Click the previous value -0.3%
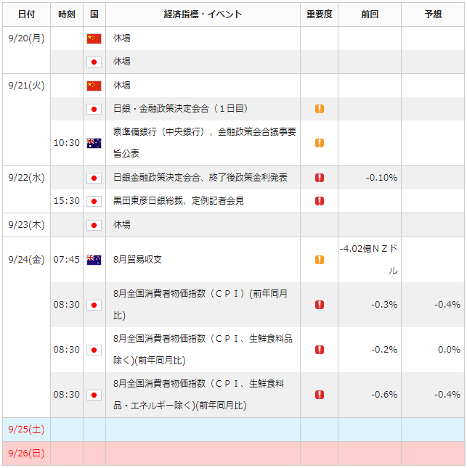The width and height of the screenshot is (467, 468). click(384, 305)
